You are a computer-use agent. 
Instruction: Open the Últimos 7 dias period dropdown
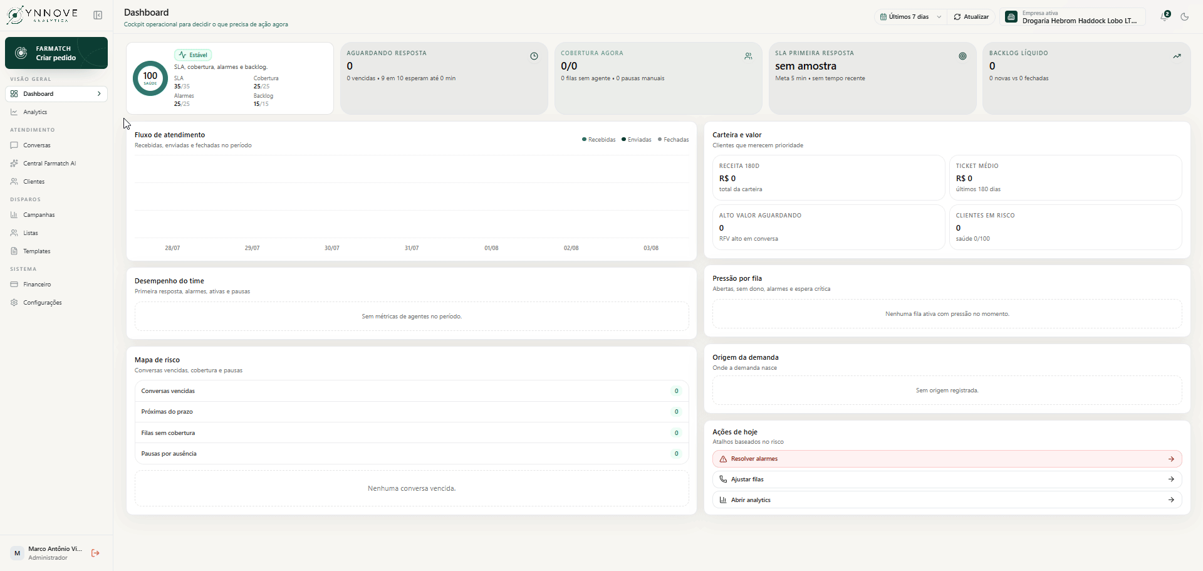point(910,17)
